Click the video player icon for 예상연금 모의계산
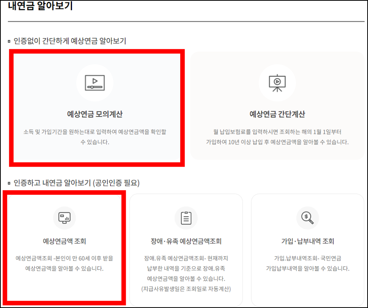Image resolution: width=368 pixels, height=308 pixels. [94, 83]
